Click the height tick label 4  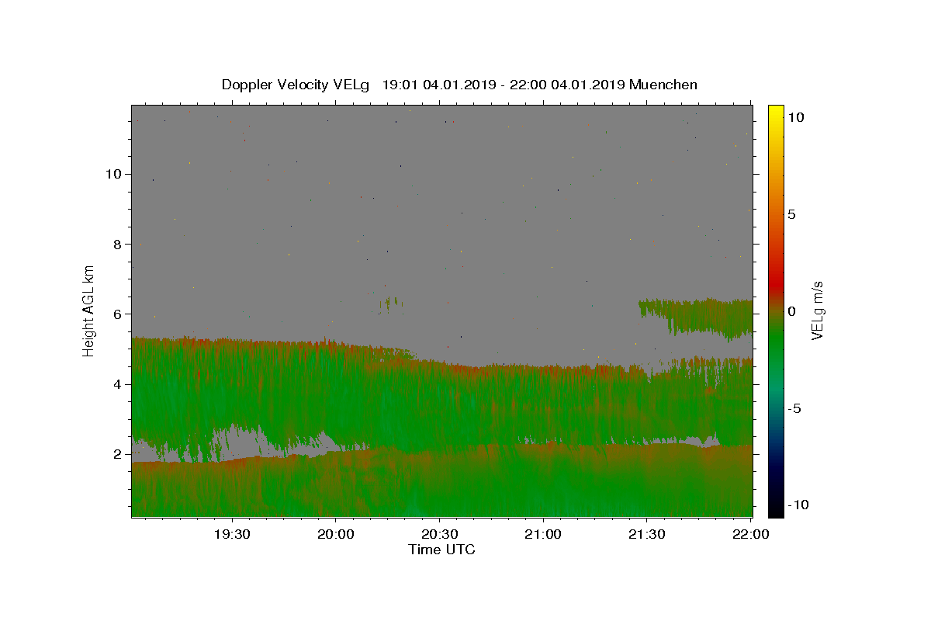[118, 384]
